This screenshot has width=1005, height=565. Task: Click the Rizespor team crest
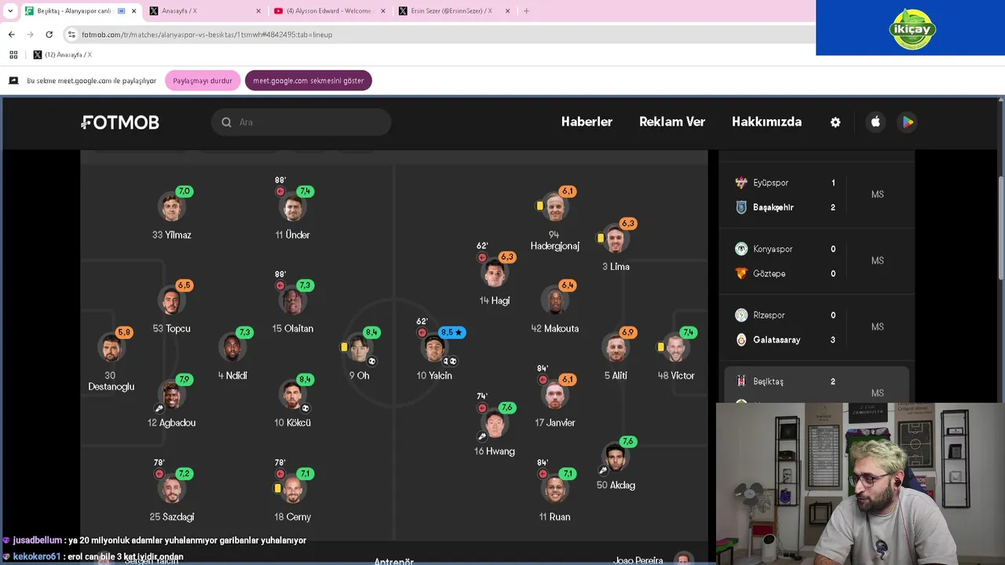[x=741, y=315]
